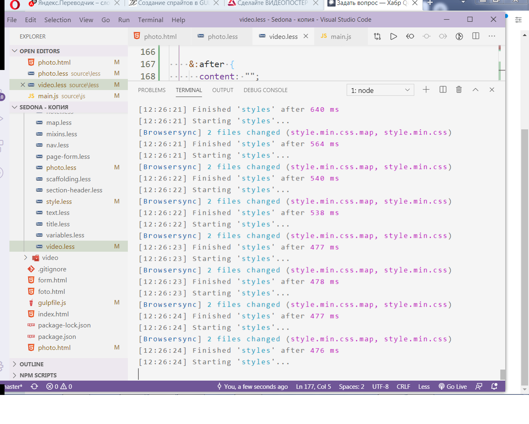Screen dimensions: 529x424
Task: Open package.json in explorer
Action: click(68, 336)
